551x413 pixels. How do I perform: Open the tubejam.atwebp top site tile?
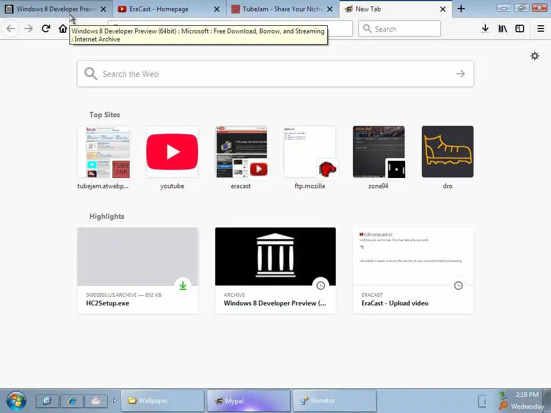(103, 158)
